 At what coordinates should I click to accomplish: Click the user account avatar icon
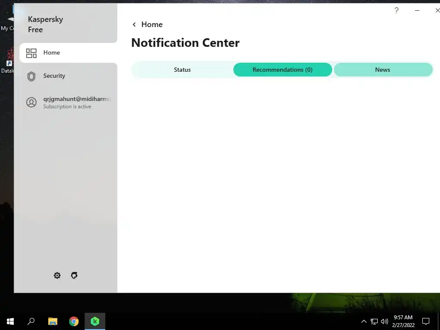pos(31,102)
